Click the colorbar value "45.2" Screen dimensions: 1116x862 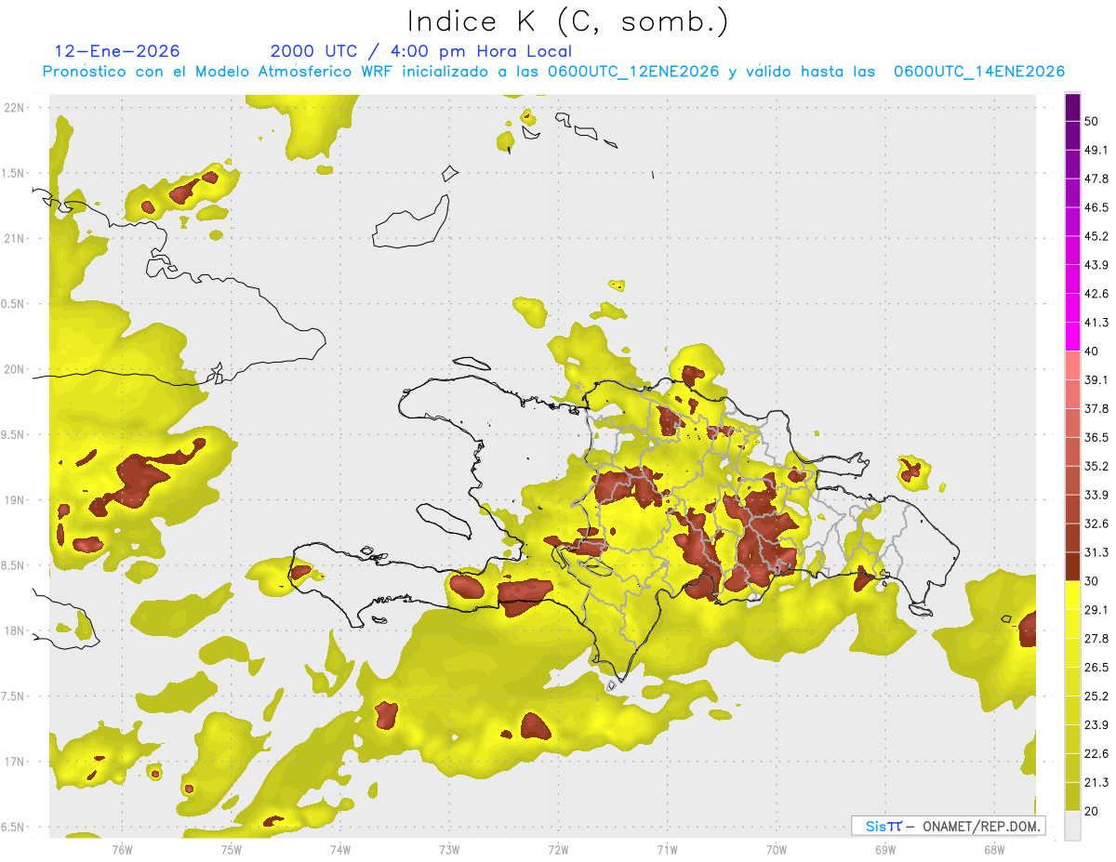coord(1096,236)
